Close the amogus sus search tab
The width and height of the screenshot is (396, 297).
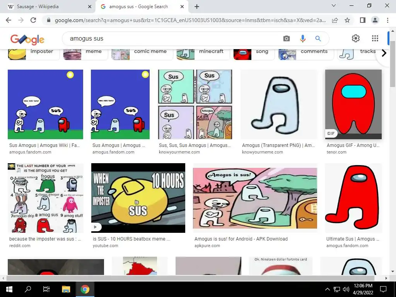pos(182,7)
